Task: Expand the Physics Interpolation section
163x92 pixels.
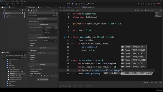Action: [x=36, y=69]
